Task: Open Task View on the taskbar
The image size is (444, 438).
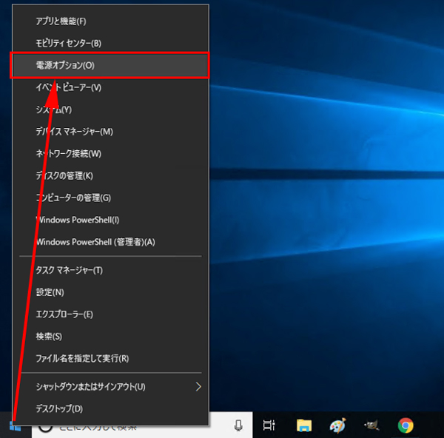Action: (x=269, y=425)
